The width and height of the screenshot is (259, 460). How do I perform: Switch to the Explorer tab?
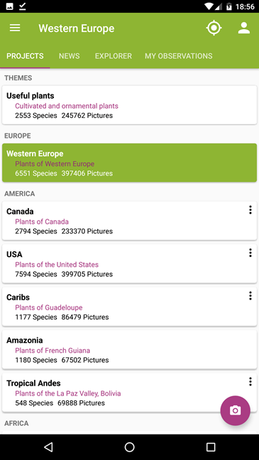[114, 56]
